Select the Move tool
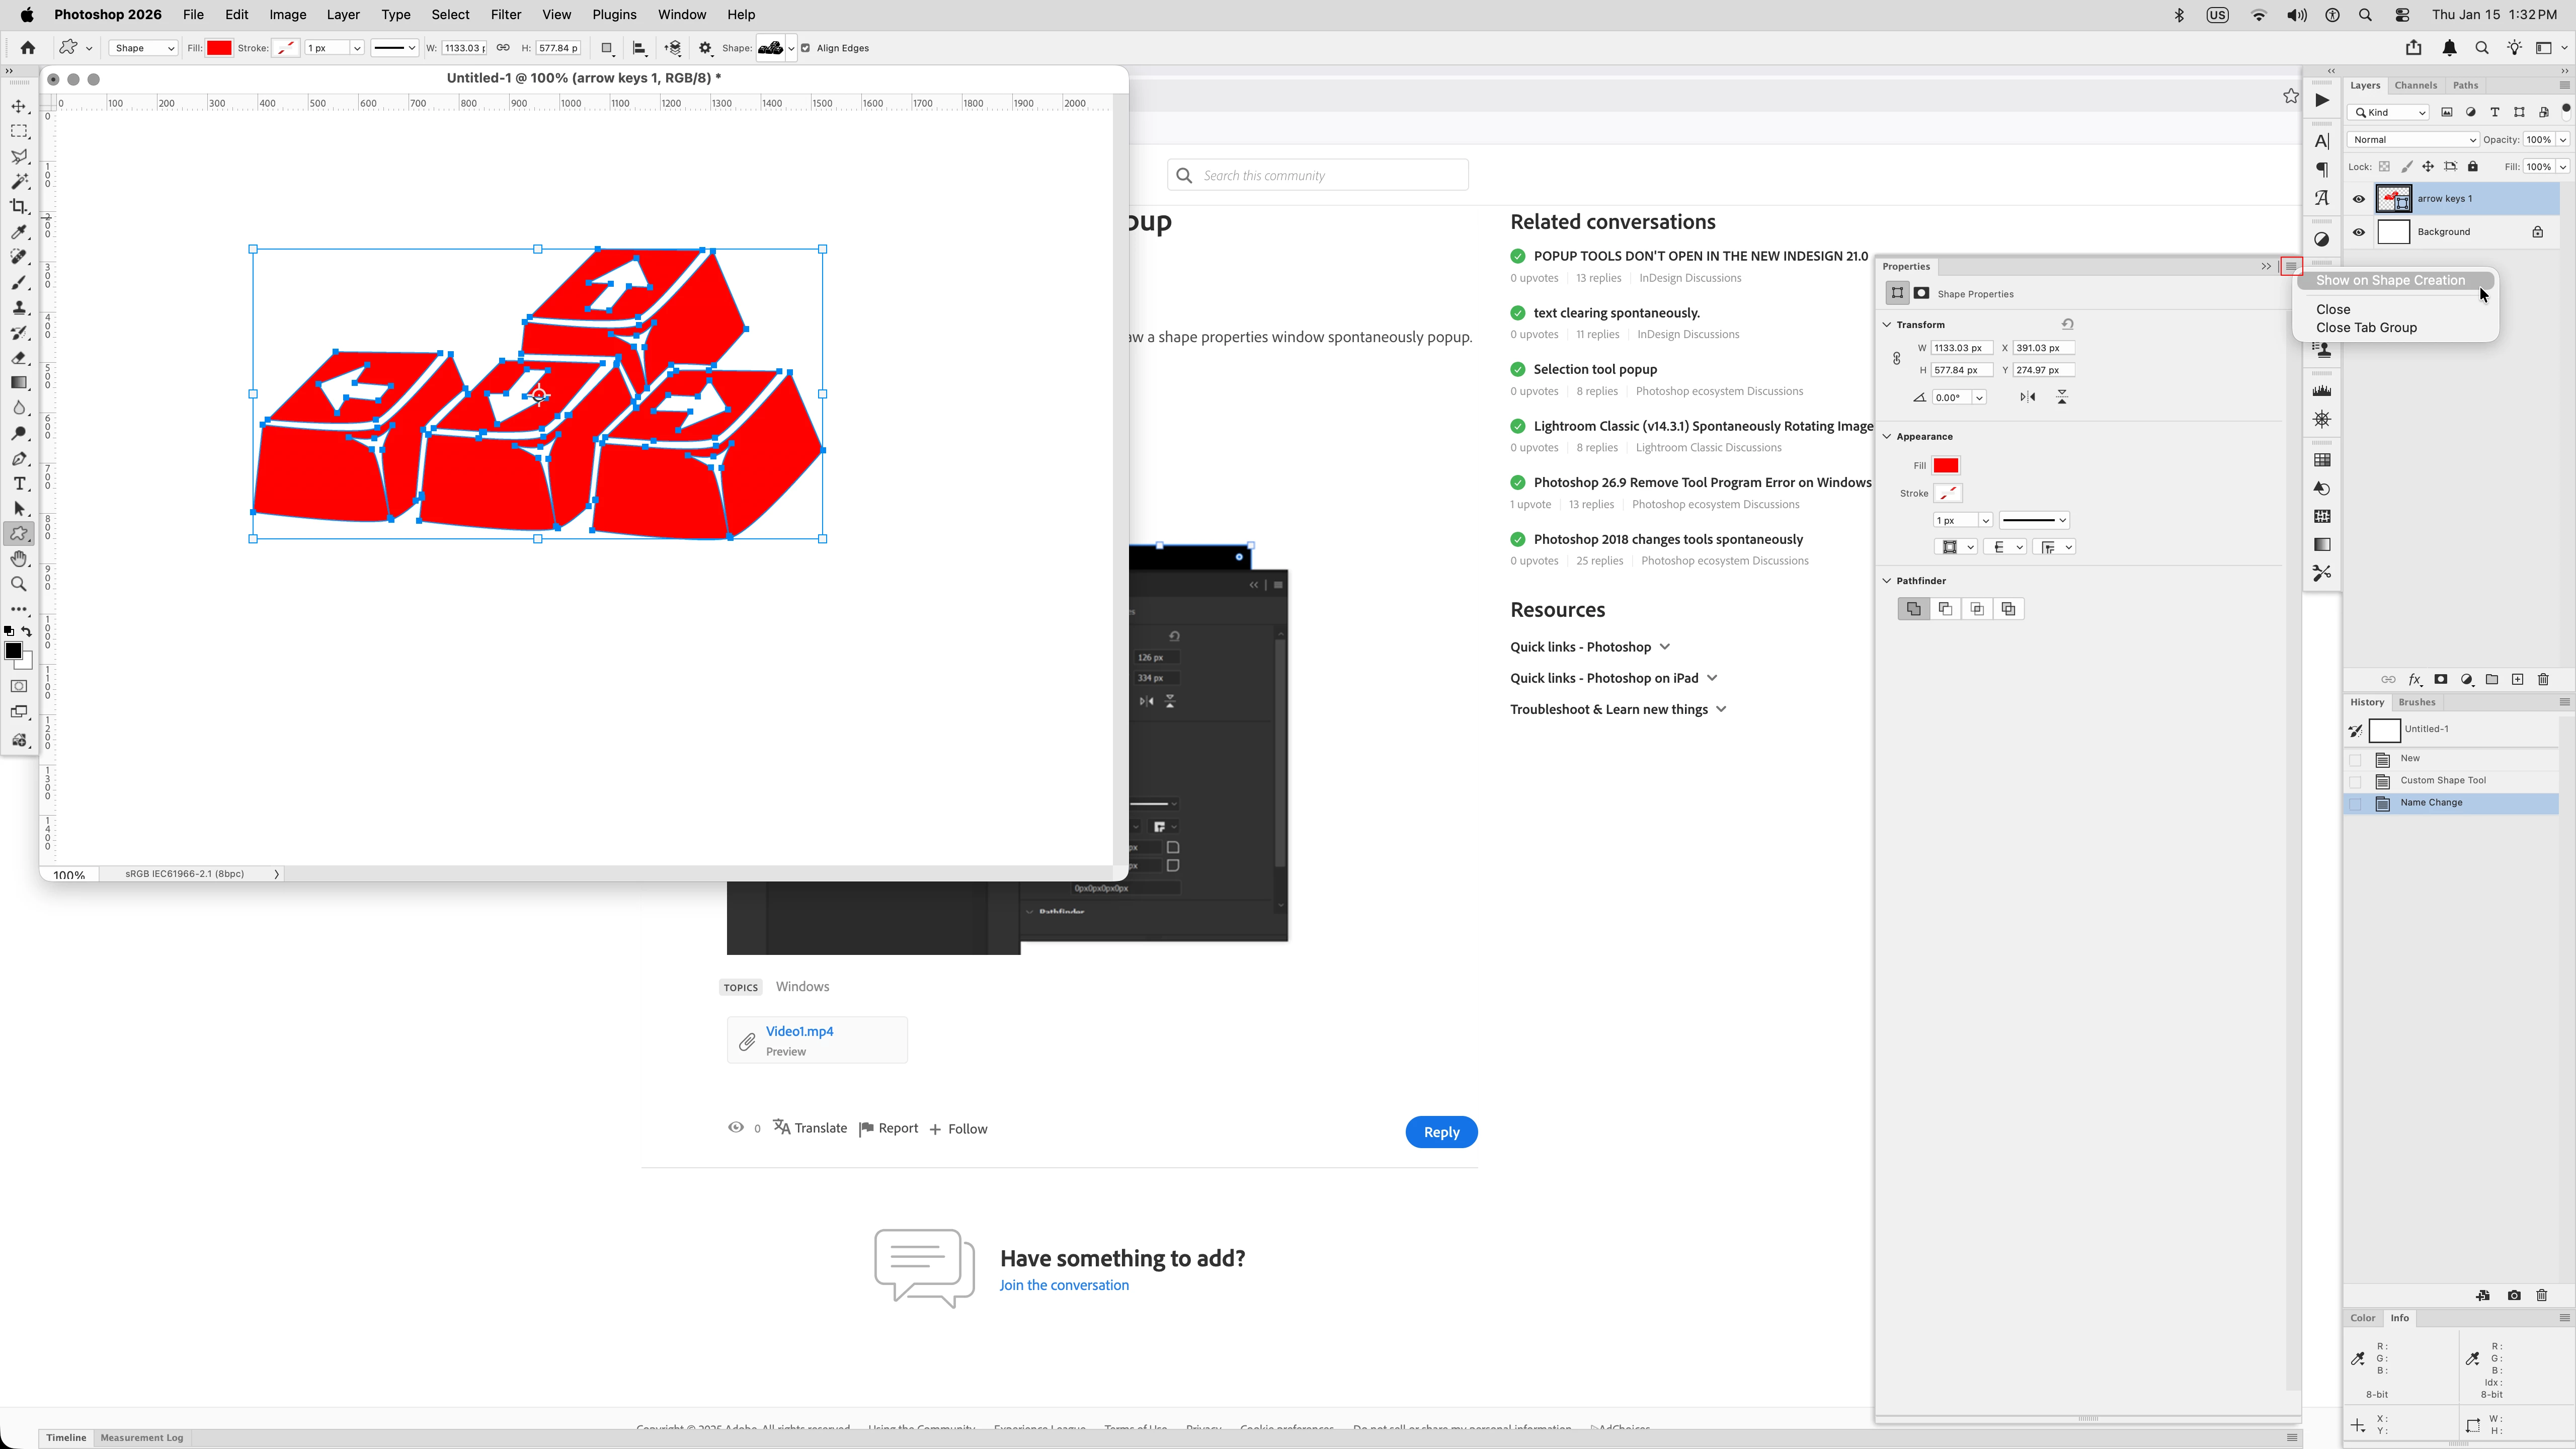Viewport: 2576px width, 1449px height. coord(19,107)
